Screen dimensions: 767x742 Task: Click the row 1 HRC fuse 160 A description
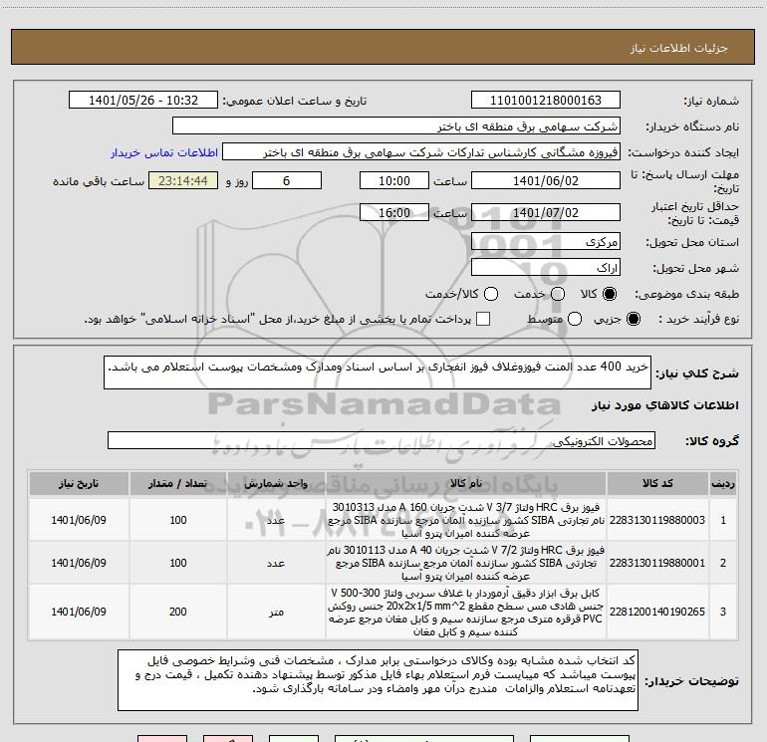(466, 520)
